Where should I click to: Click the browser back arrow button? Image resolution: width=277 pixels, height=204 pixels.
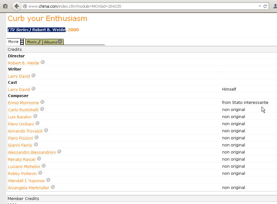pyautogui.click(x=16, y=6)
